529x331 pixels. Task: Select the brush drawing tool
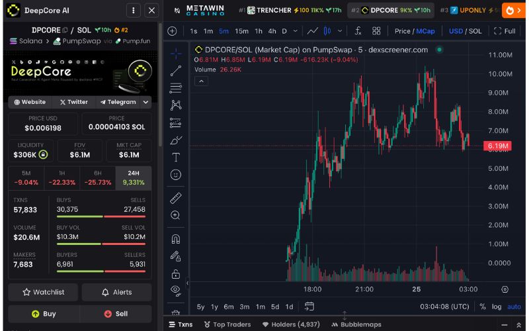click(x=176, y=140)
